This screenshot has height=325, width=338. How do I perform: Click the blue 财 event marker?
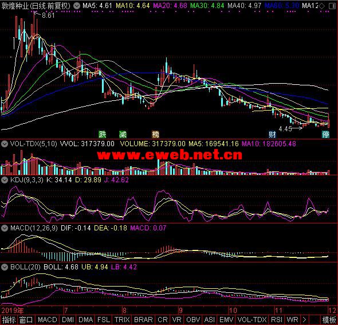click(272, 134)
